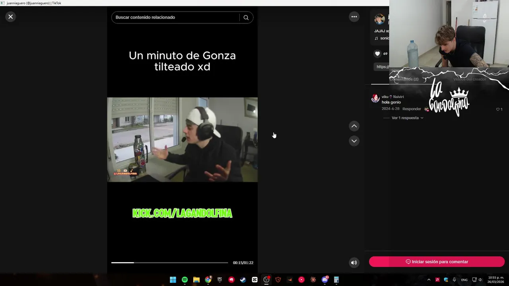The width and height of the screenshot is (509, 286).
Task: Click the 00:15/01:22 video time text
Action: click(x=243, y=263)
